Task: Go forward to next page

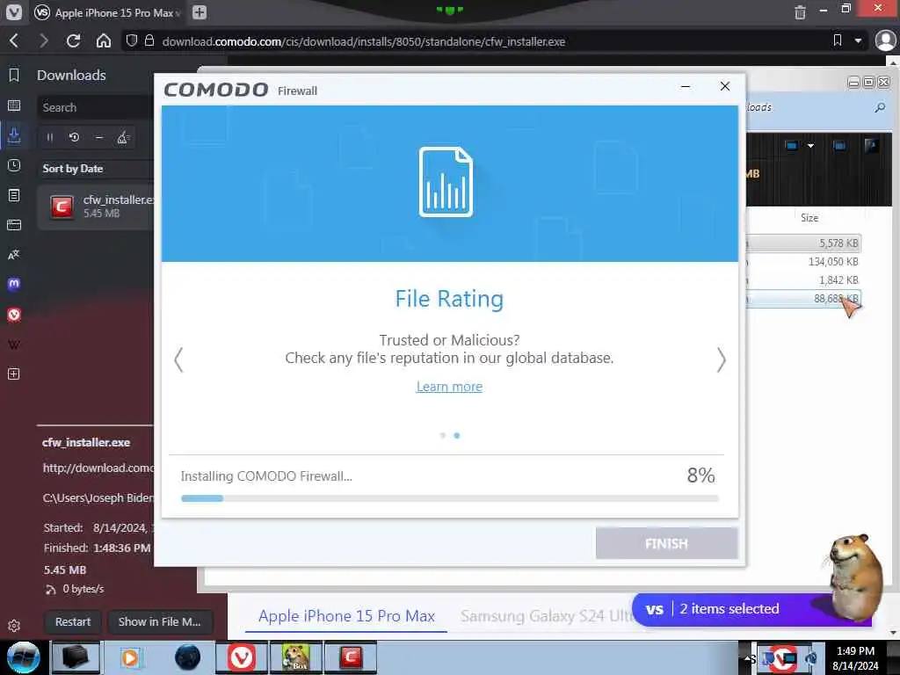Action: (44, 40)
